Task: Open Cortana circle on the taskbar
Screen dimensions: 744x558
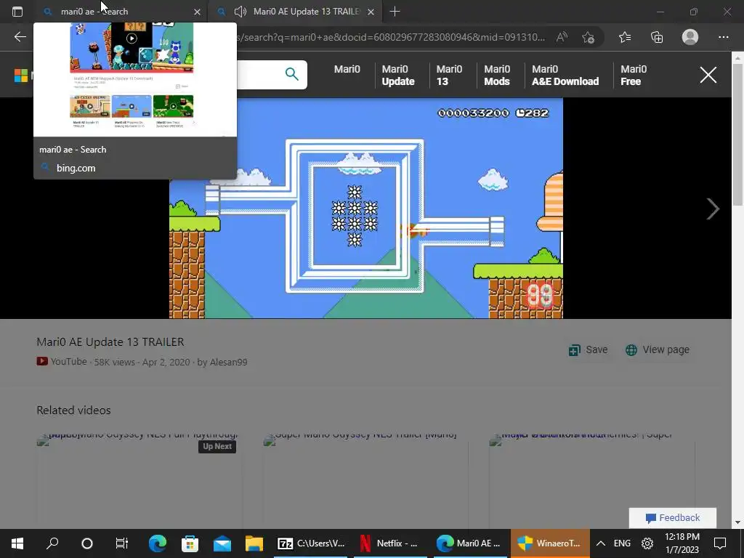Action: point(87,543)
